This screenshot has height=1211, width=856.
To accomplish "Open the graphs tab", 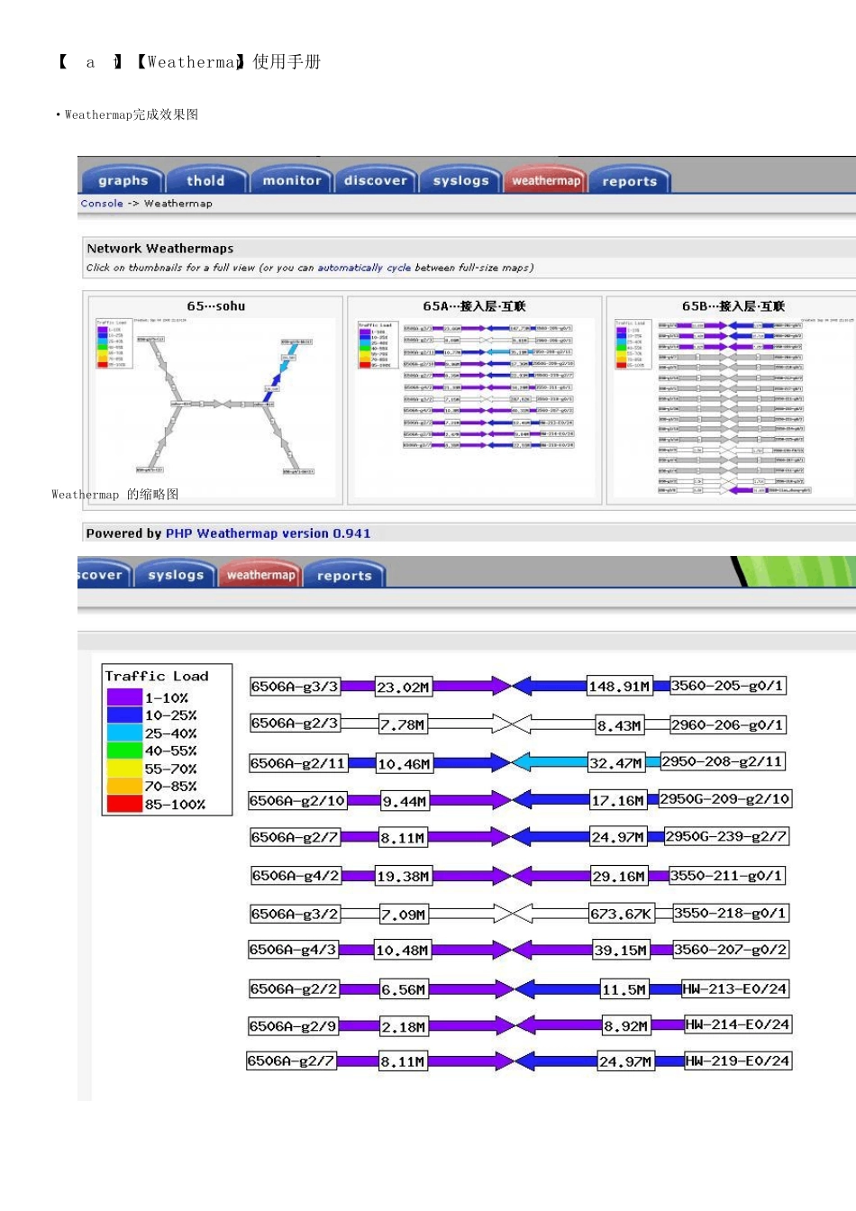I will click(x=123, y=180).
